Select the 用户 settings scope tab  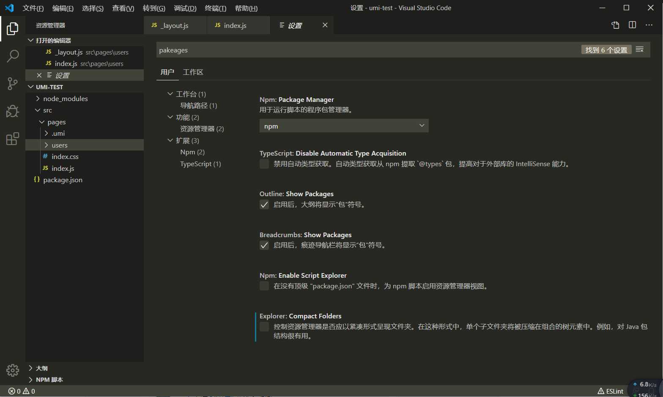click(167, 72)
